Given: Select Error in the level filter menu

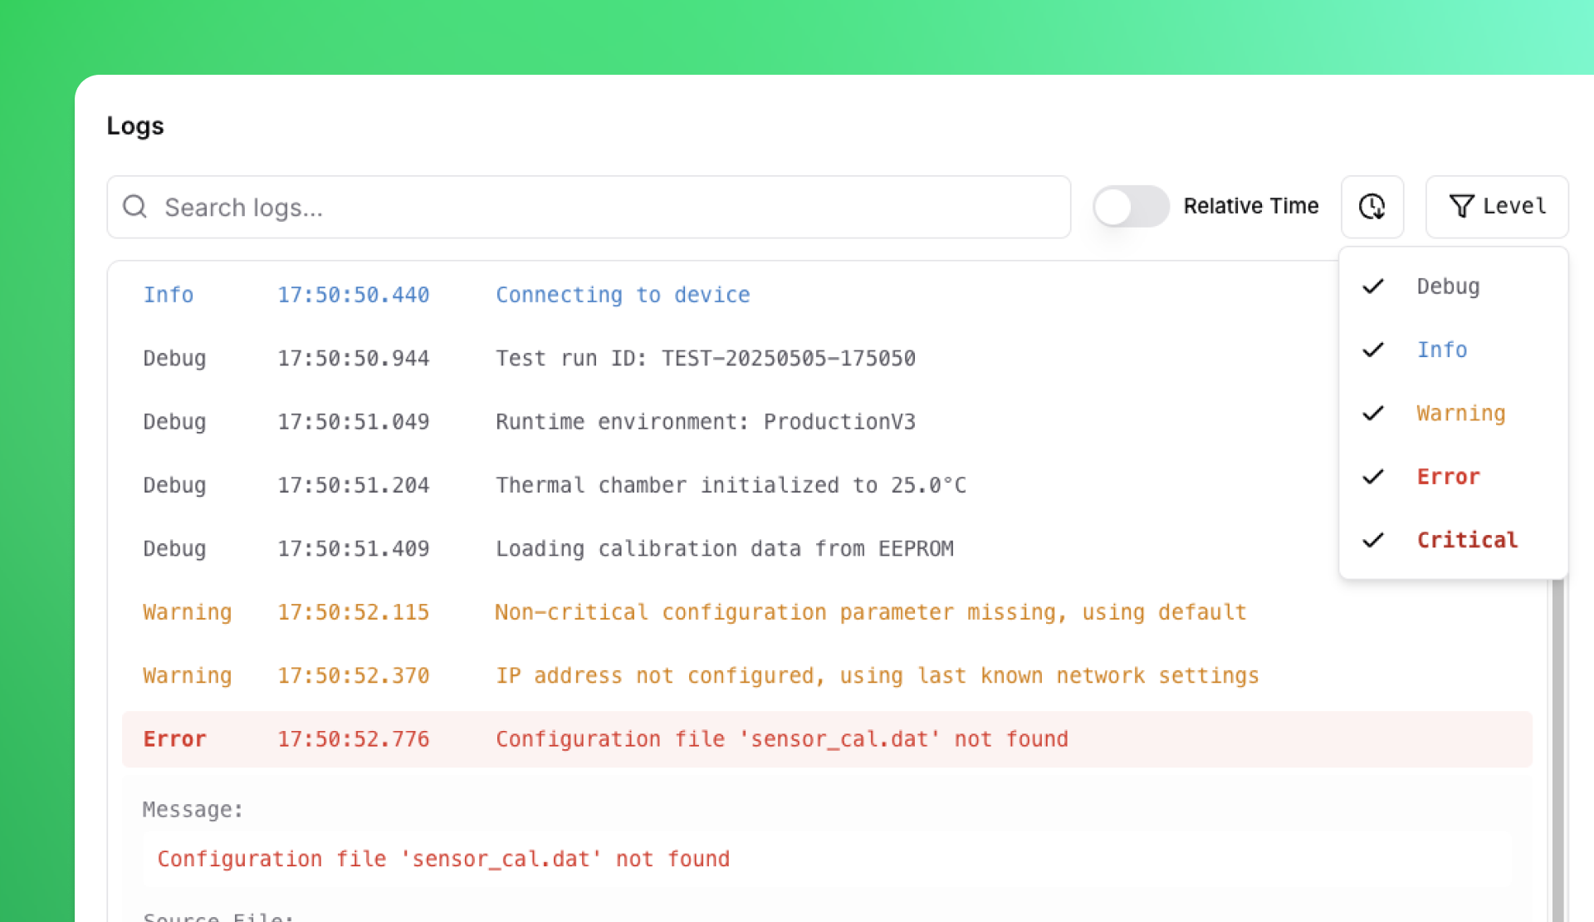Looking at the screenshot, I should pyautogui.click(x=1448, y=476).
